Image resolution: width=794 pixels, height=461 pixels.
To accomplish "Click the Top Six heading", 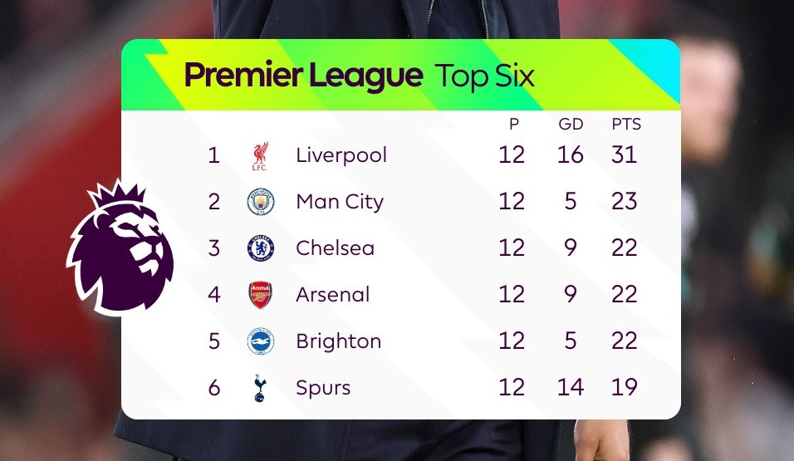I will 484,76.
